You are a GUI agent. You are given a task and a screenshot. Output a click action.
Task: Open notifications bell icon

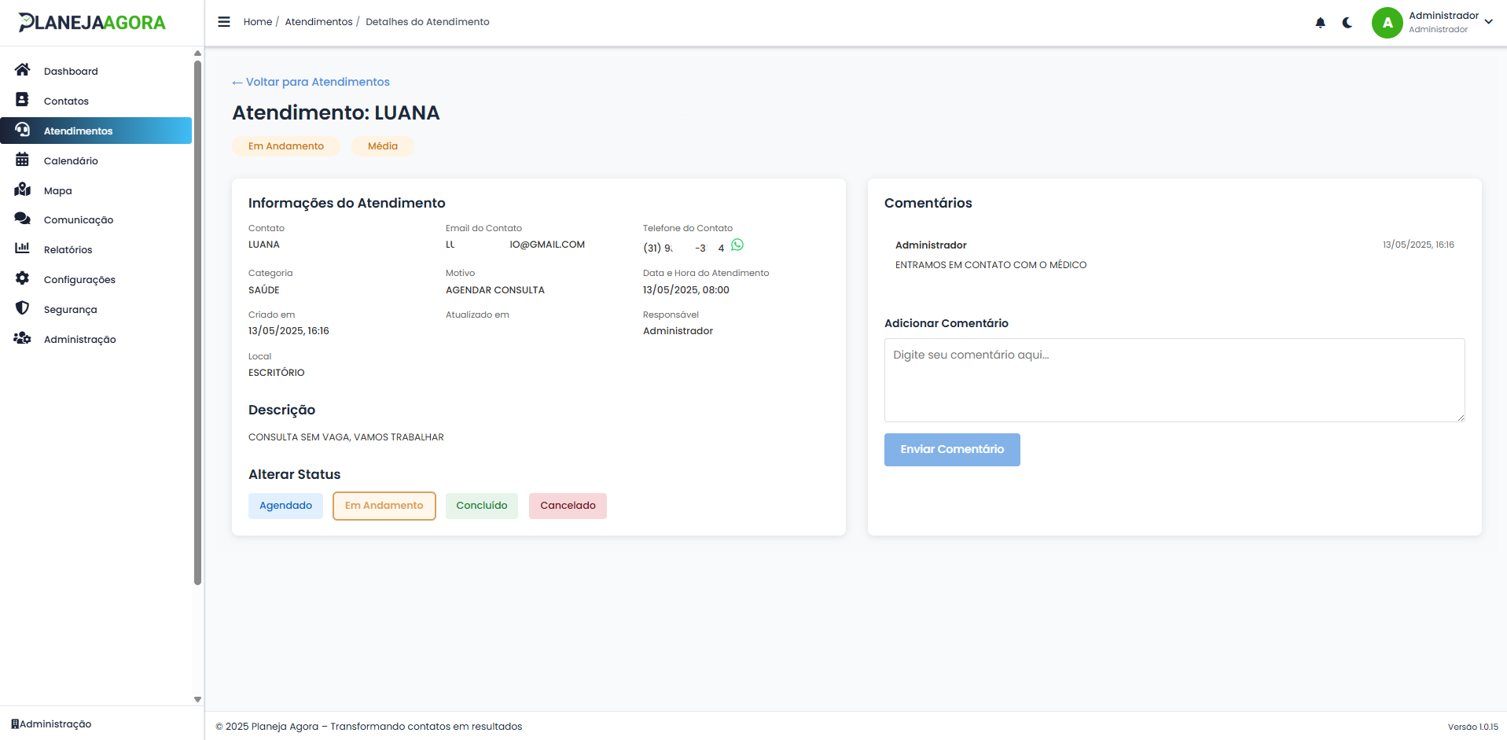pos(1320,23)
